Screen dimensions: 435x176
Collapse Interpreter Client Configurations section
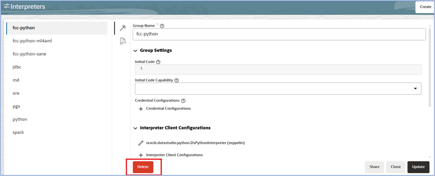(135, 128)
